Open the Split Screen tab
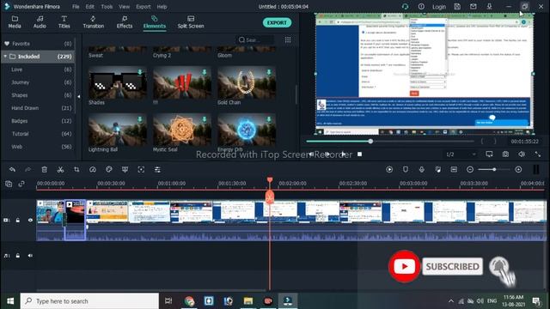This screenshot has width=550, height=309. tap(191, 21)
